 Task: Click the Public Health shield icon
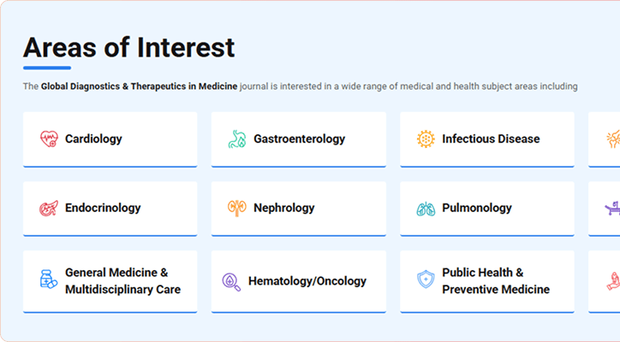coord(426,280)
